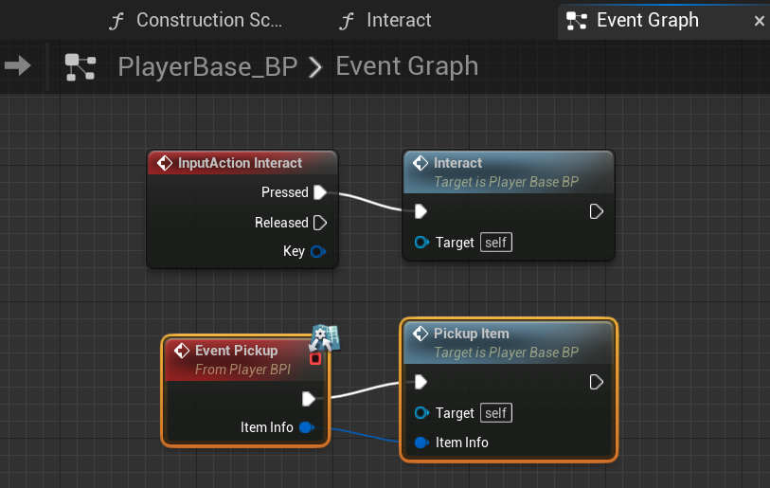Click the Interact node's input execution pin

[421, 211]
